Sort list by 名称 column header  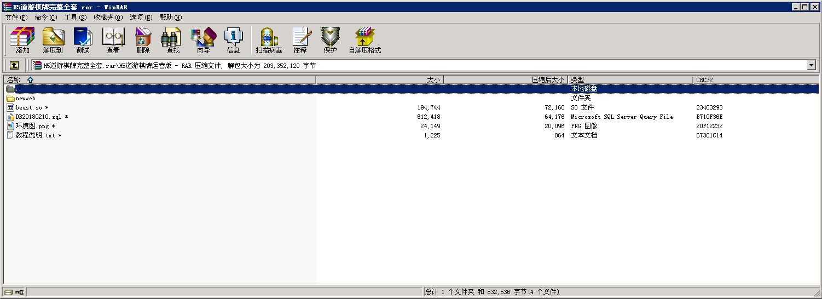tap(14, 80)
